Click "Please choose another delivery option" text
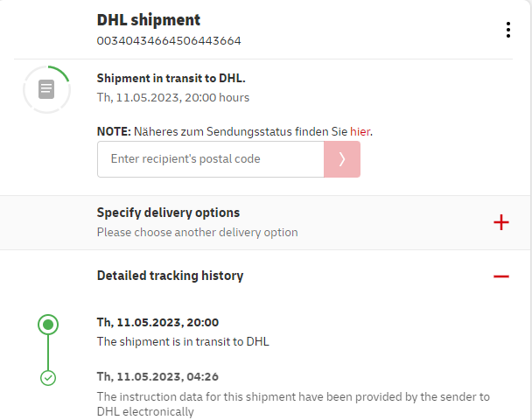This screenshot has height=420, width=532. tap(197, 233)
